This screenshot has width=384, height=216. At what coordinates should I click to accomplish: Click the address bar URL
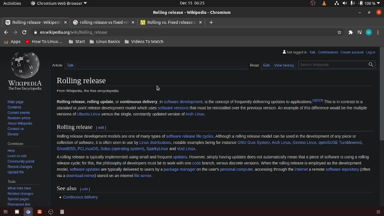point(73,32)
